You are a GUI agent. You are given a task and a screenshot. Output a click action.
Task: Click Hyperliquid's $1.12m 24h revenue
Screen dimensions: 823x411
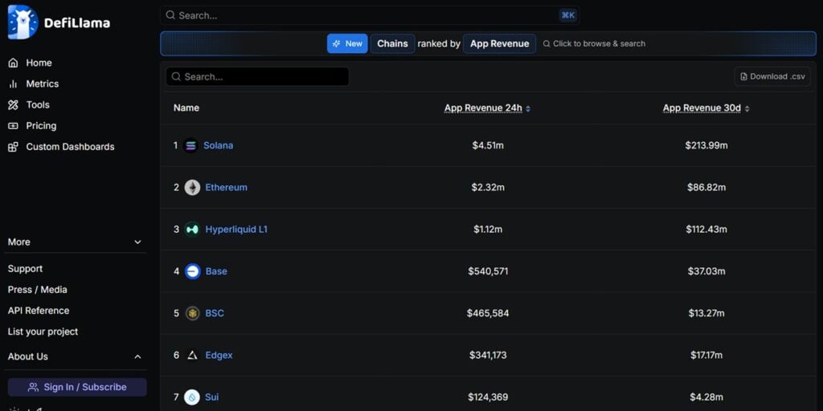point(488,229)
